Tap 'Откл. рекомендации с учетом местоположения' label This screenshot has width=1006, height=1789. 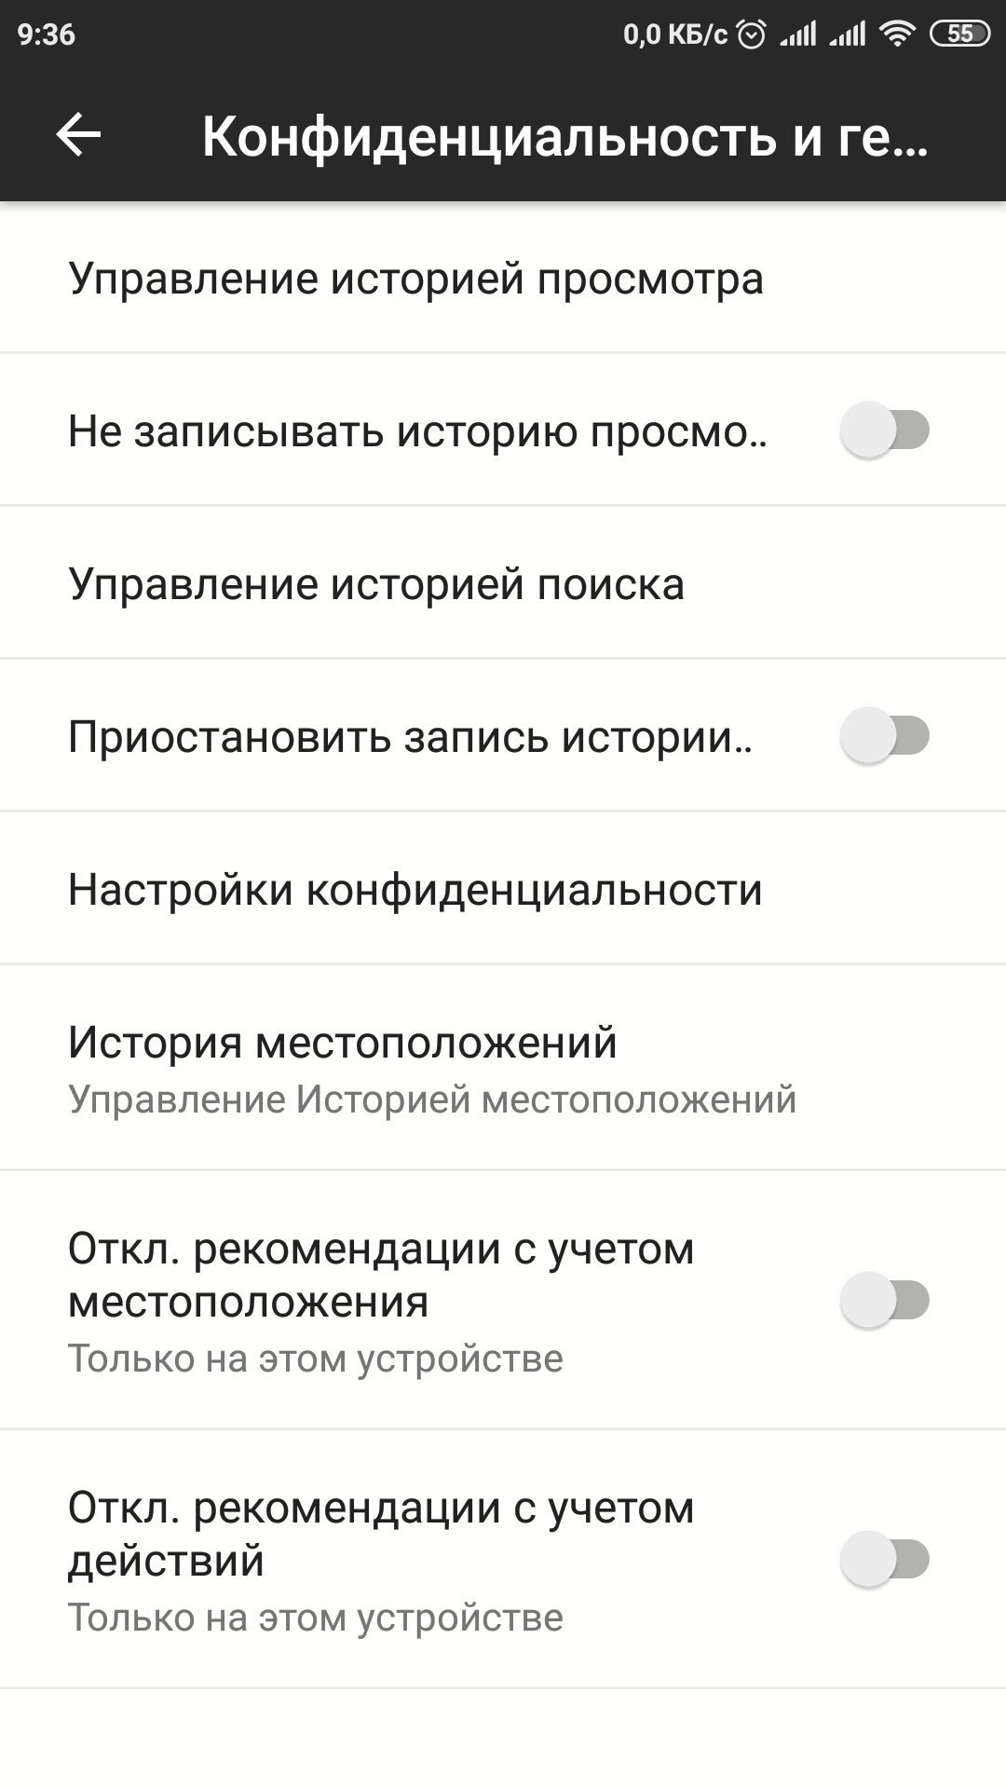coord(381,1275)
